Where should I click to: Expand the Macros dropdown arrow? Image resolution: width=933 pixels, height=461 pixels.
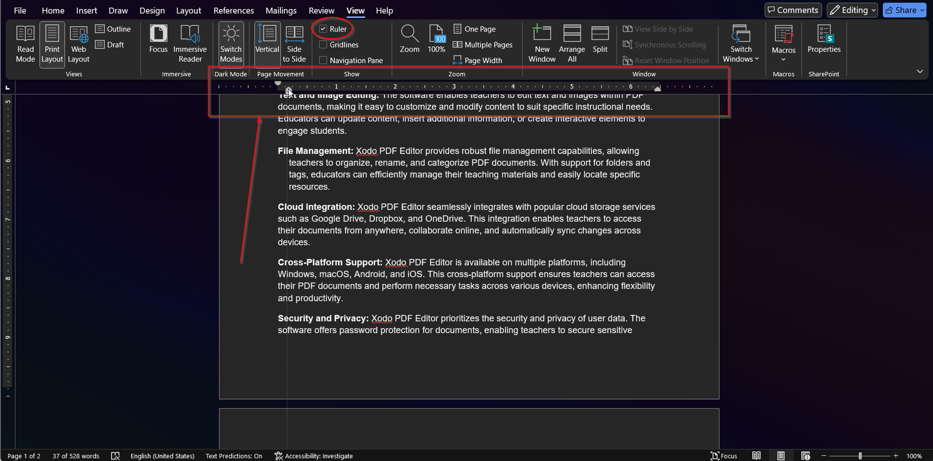783,60
